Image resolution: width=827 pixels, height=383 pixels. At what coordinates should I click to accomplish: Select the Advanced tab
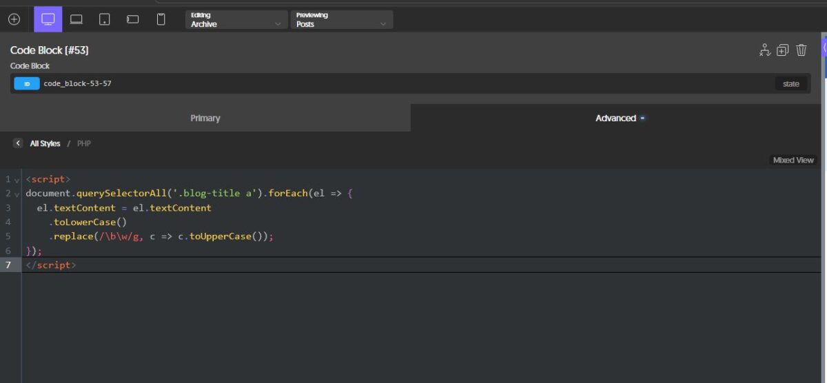(x=615, y=118)
